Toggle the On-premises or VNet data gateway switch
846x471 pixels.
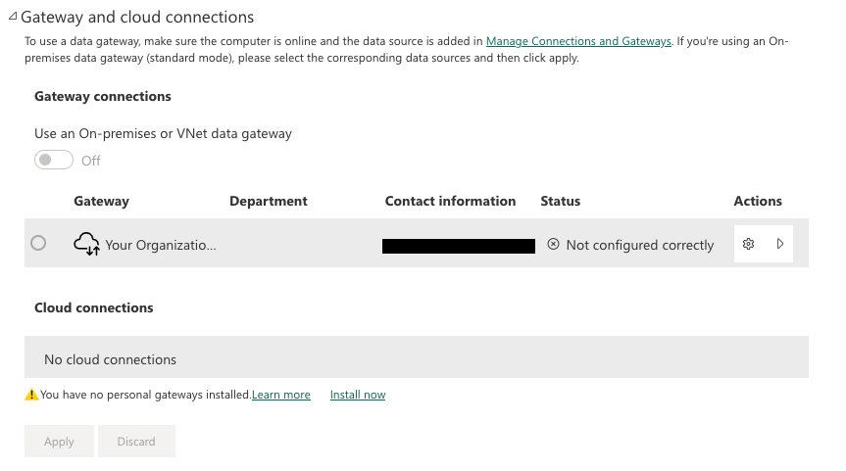(x=54, y=160)
